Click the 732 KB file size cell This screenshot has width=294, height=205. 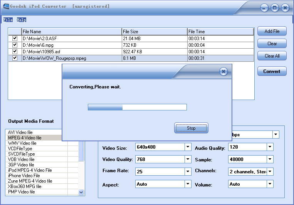point(155,45)
